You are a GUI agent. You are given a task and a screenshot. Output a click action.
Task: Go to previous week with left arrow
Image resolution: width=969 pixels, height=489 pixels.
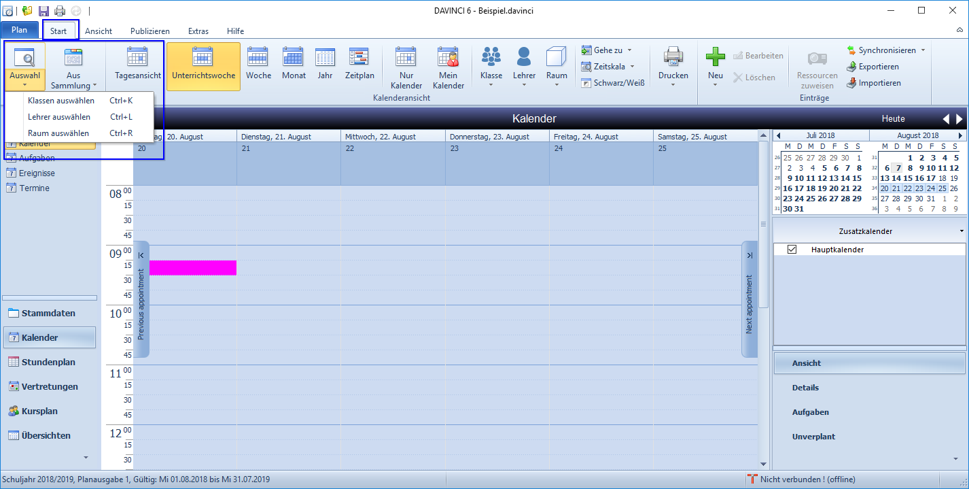946,118
